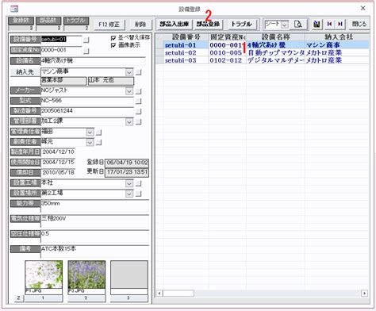
Task: Sort by 設備番号 column header
Action: [186, 37]
